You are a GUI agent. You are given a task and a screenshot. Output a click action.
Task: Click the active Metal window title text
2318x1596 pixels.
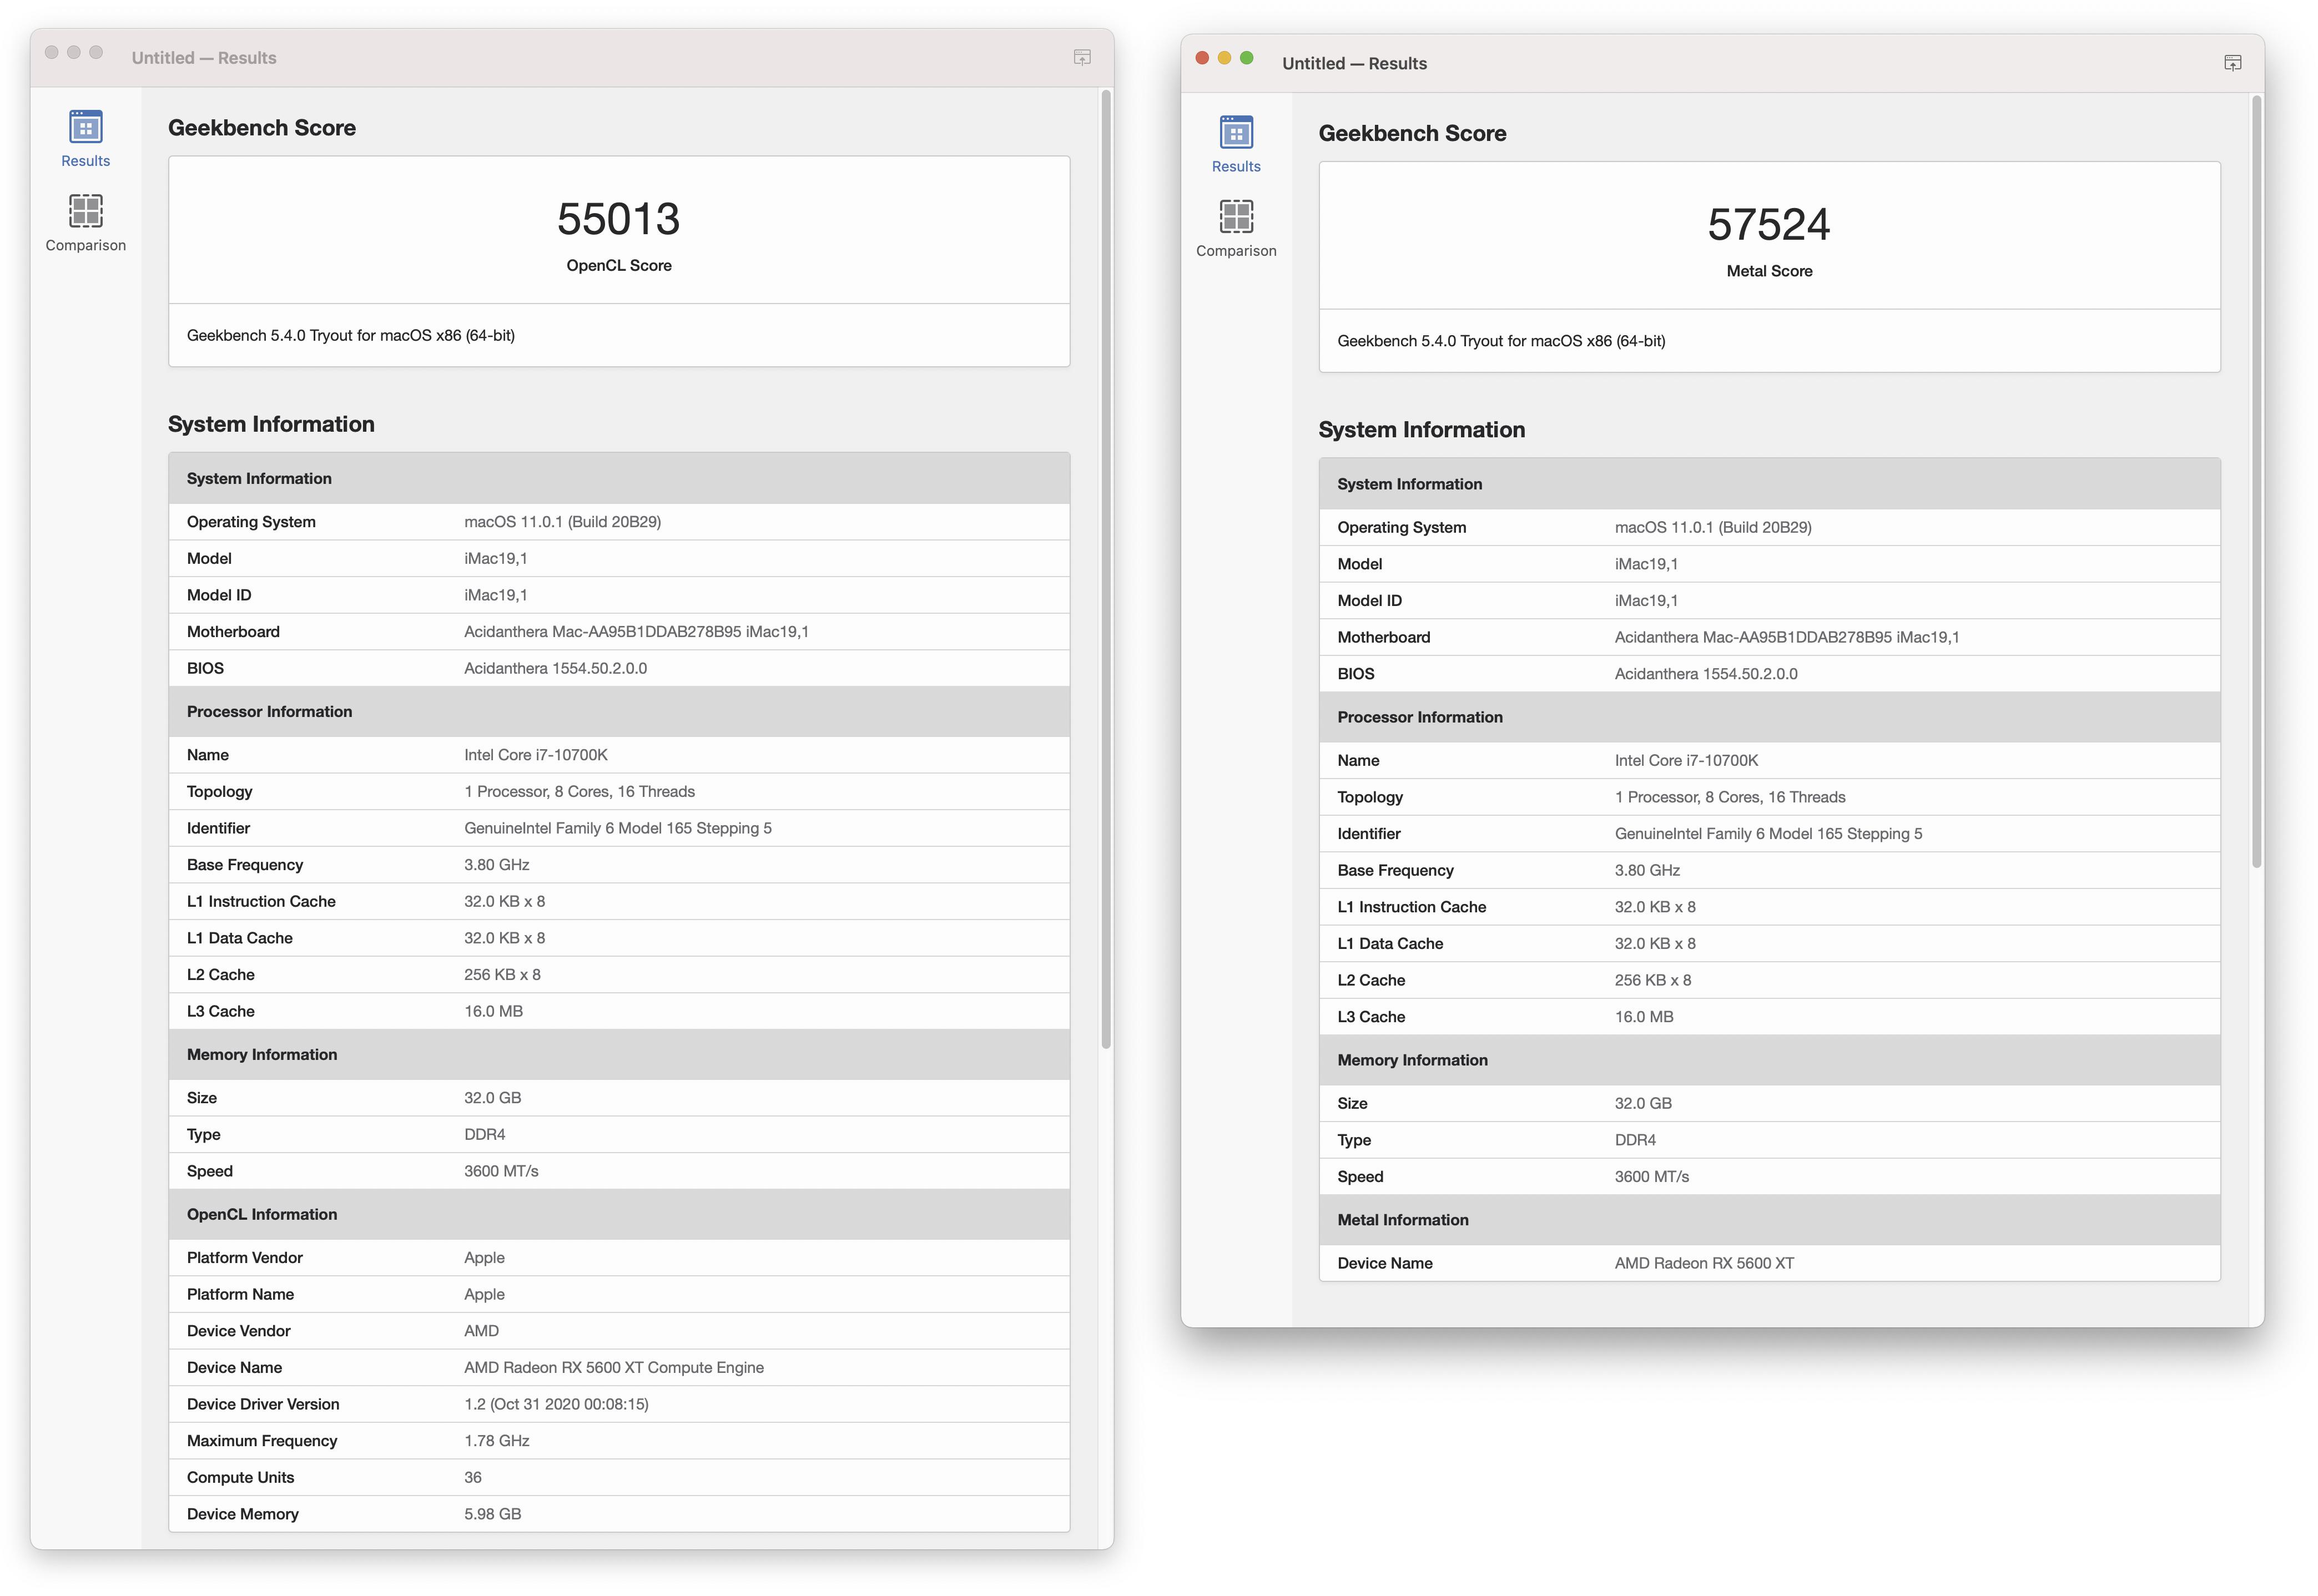(1354, 64)
